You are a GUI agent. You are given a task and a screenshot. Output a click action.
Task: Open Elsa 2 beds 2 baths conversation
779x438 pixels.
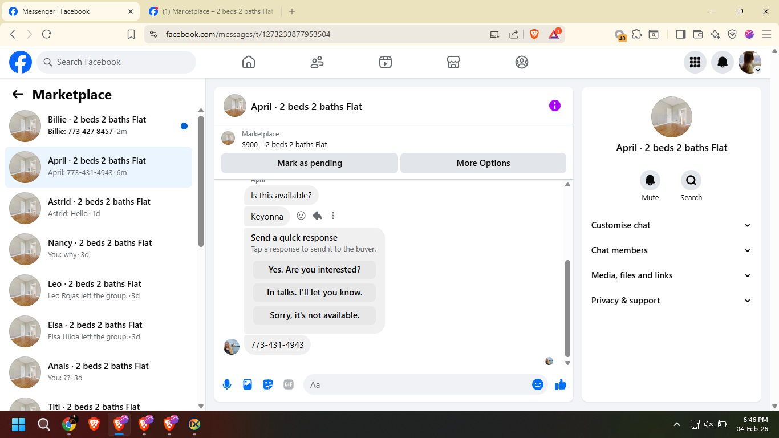pos(98,331)
